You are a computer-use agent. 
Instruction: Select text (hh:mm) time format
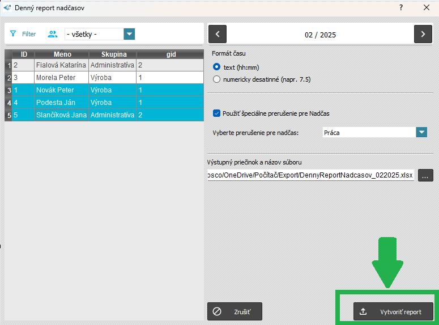pyautogui.click(x=216, y=67)
